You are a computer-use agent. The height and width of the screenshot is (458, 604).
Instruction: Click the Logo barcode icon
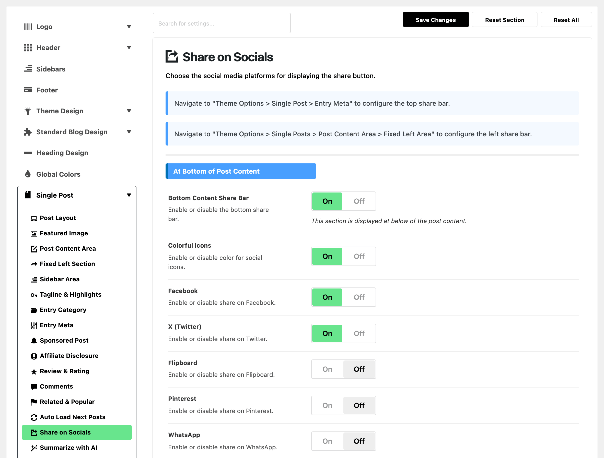pos(28,27)
